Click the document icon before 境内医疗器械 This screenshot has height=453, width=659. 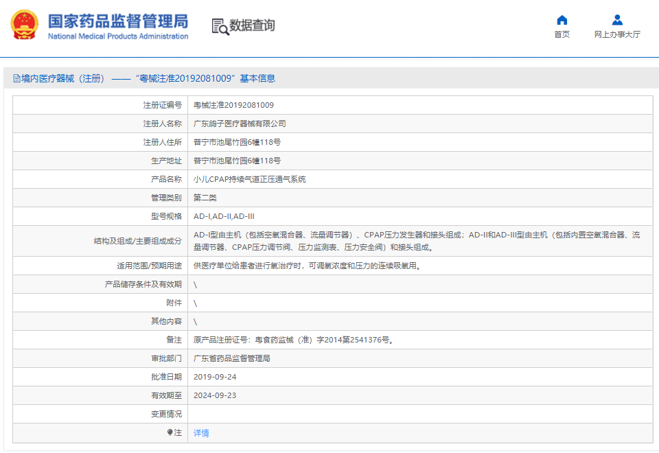16,79
